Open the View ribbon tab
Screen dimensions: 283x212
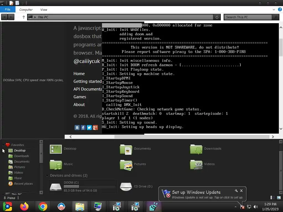44,10
